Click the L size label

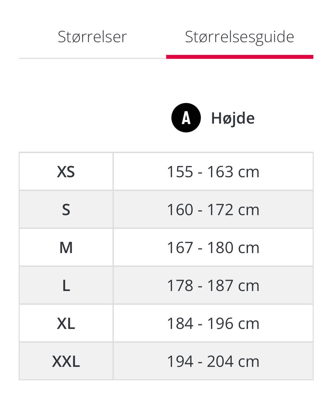tap(66, 286)
